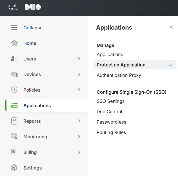The width and height of the screenshot is (178, 176).
Task: Click the Devices monitor icon
Action: (14, 74)
